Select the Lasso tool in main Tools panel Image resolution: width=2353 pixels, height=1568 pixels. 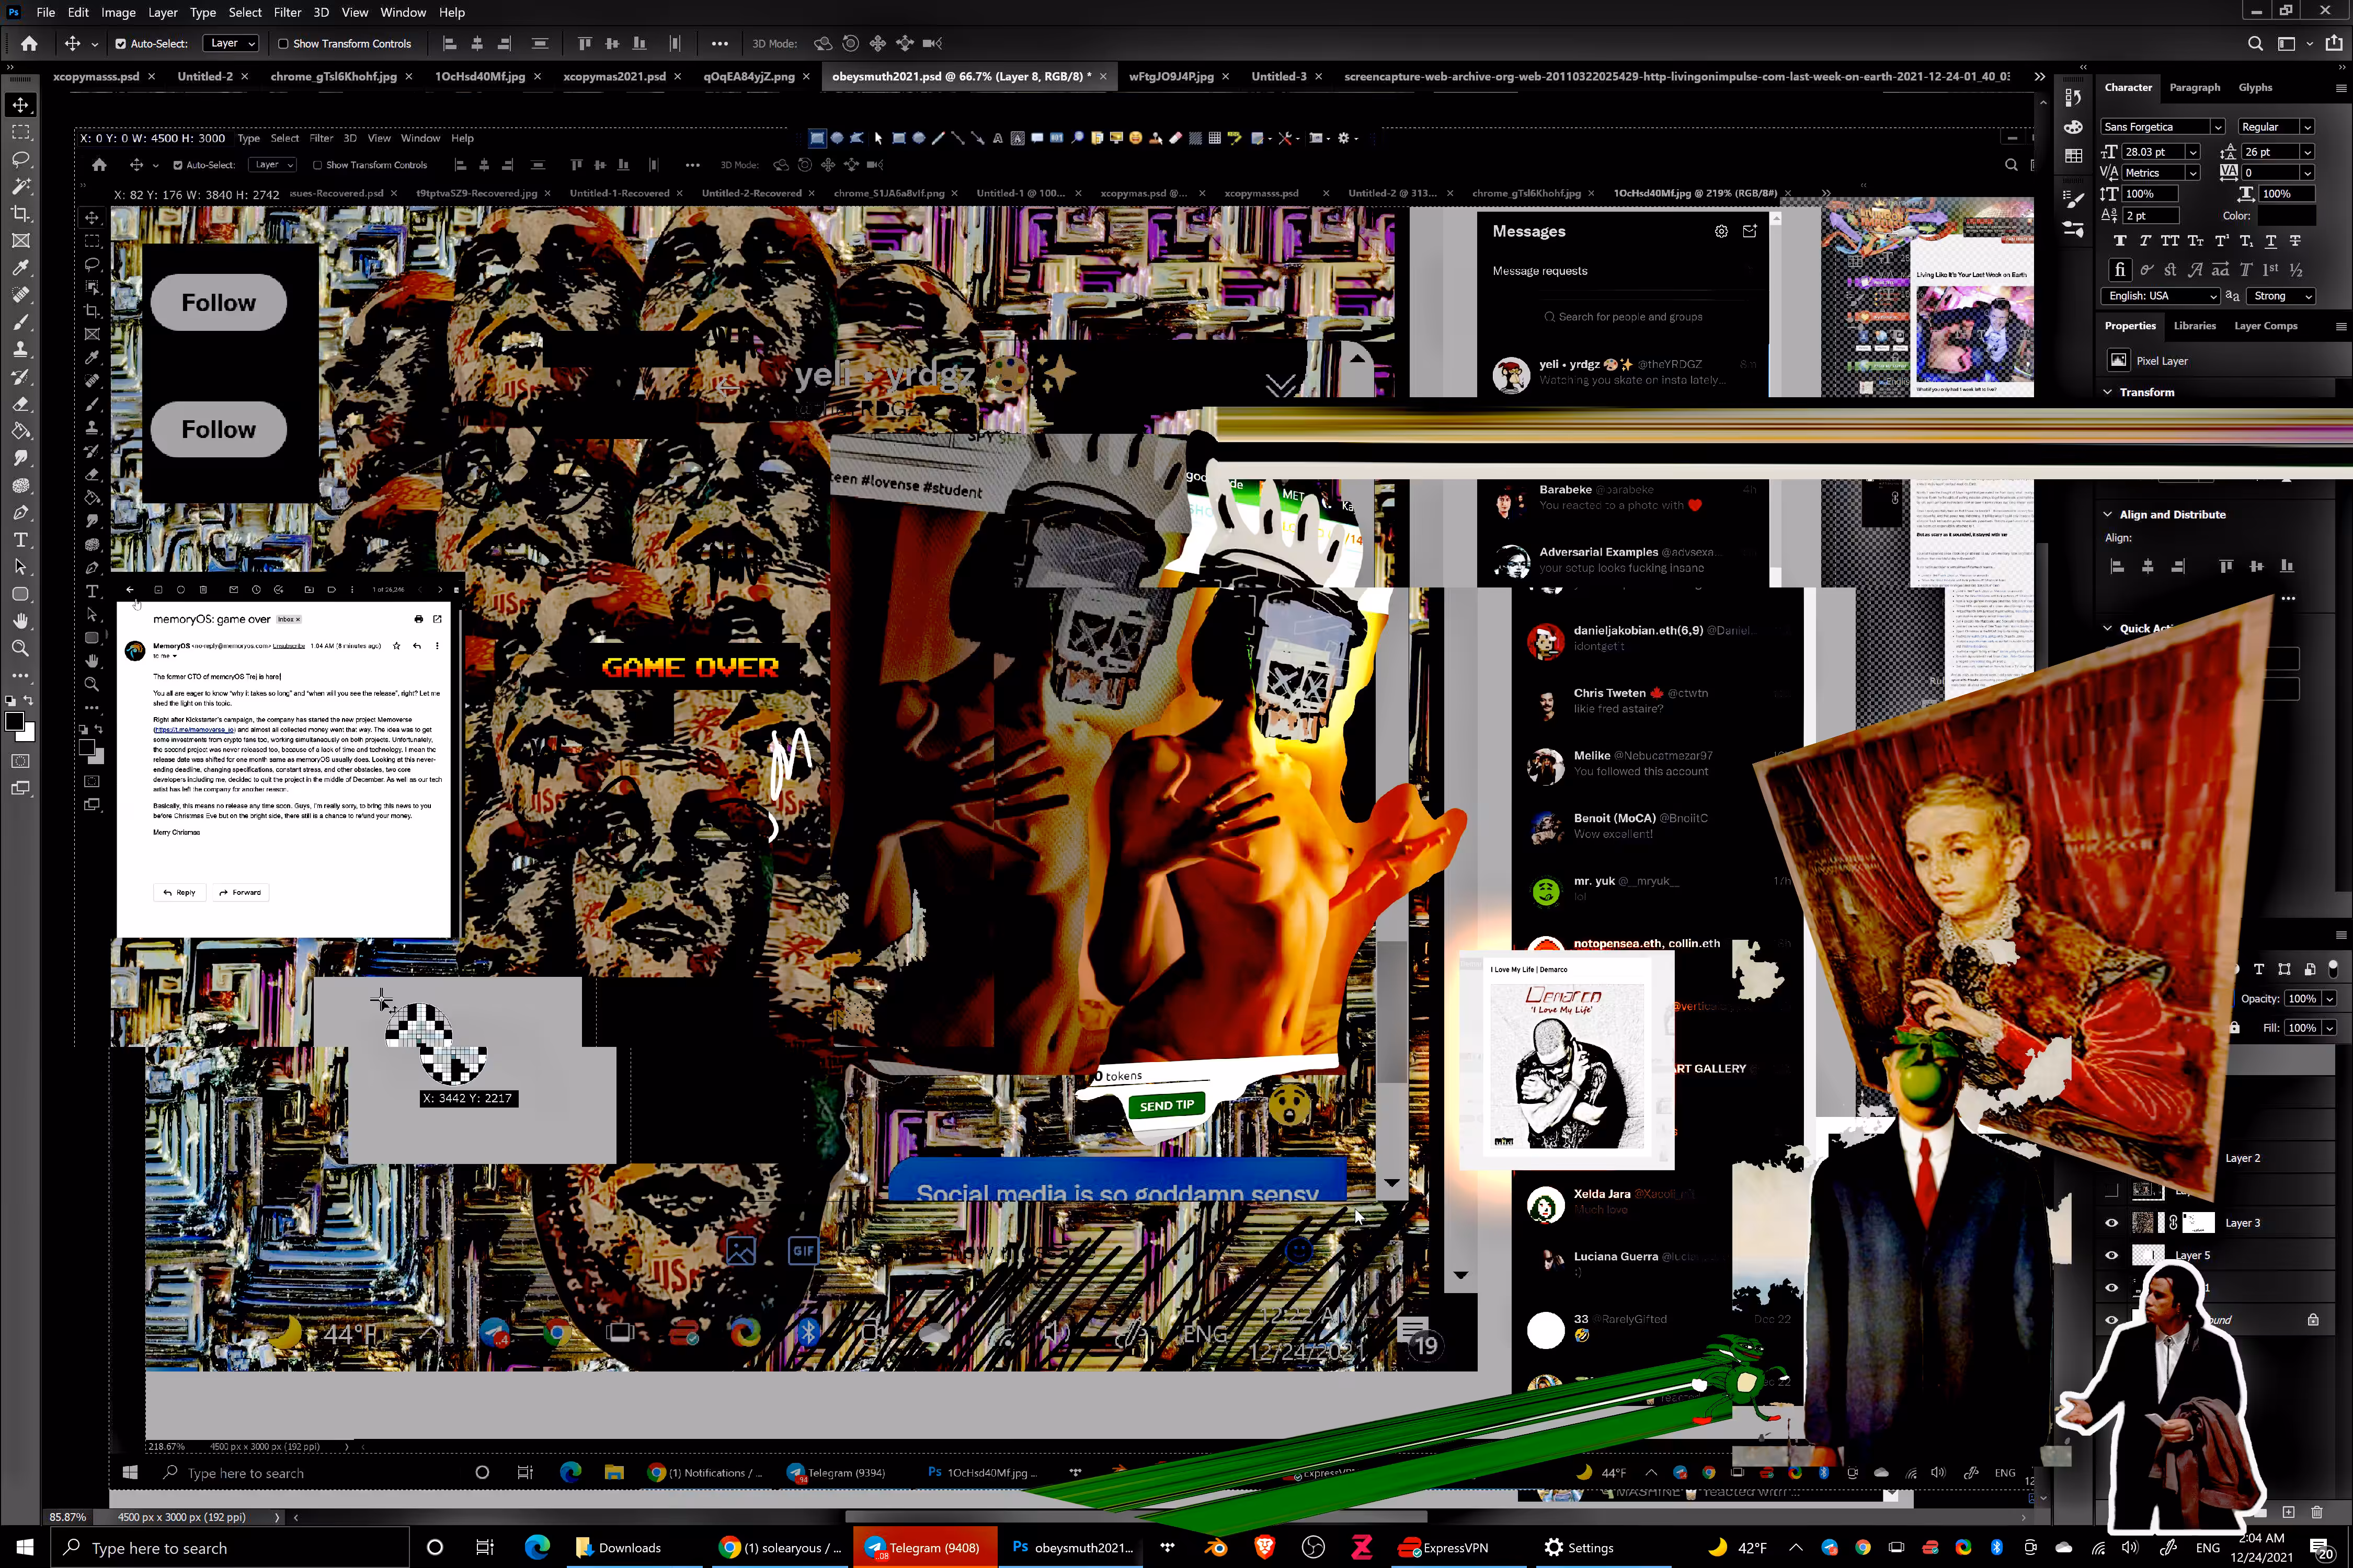pos(20,159)
